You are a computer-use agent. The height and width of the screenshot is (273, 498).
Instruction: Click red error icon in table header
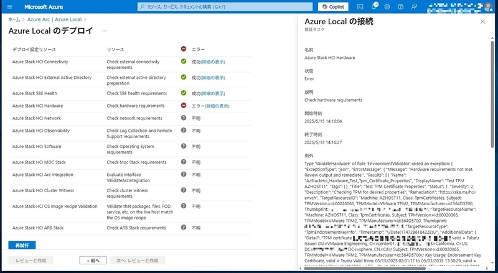pos(184,49)
